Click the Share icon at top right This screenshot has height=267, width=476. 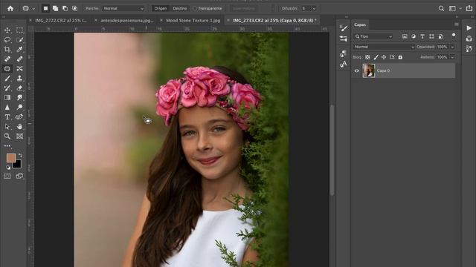tap(469, 8)
